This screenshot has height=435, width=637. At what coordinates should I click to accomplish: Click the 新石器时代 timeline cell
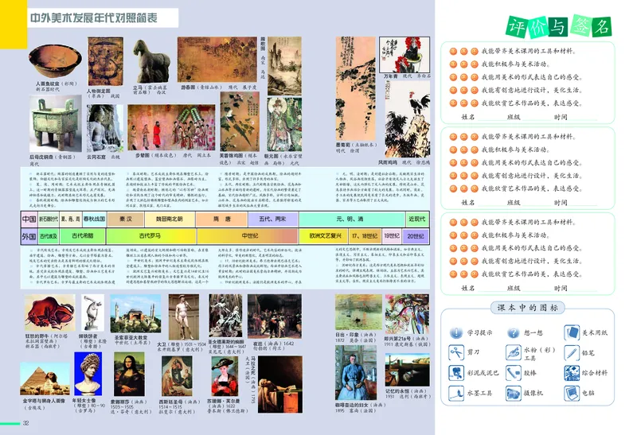click(x=49, y=219)
